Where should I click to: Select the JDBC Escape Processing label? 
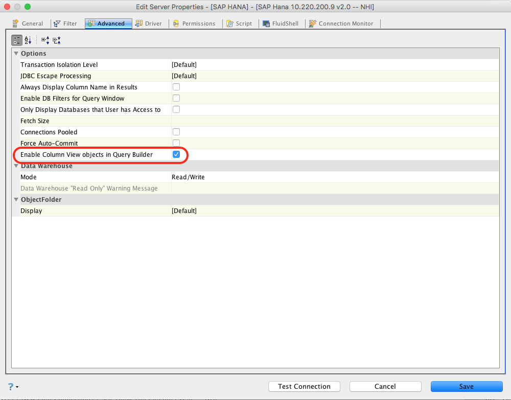[56, 76]
